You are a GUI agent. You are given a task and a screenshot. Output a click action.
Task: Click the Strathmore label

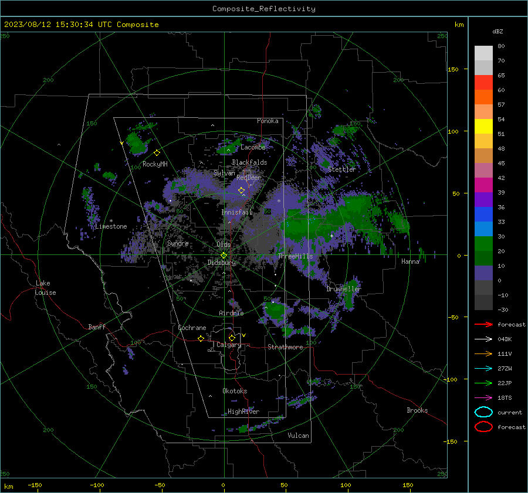coord(285,347)
